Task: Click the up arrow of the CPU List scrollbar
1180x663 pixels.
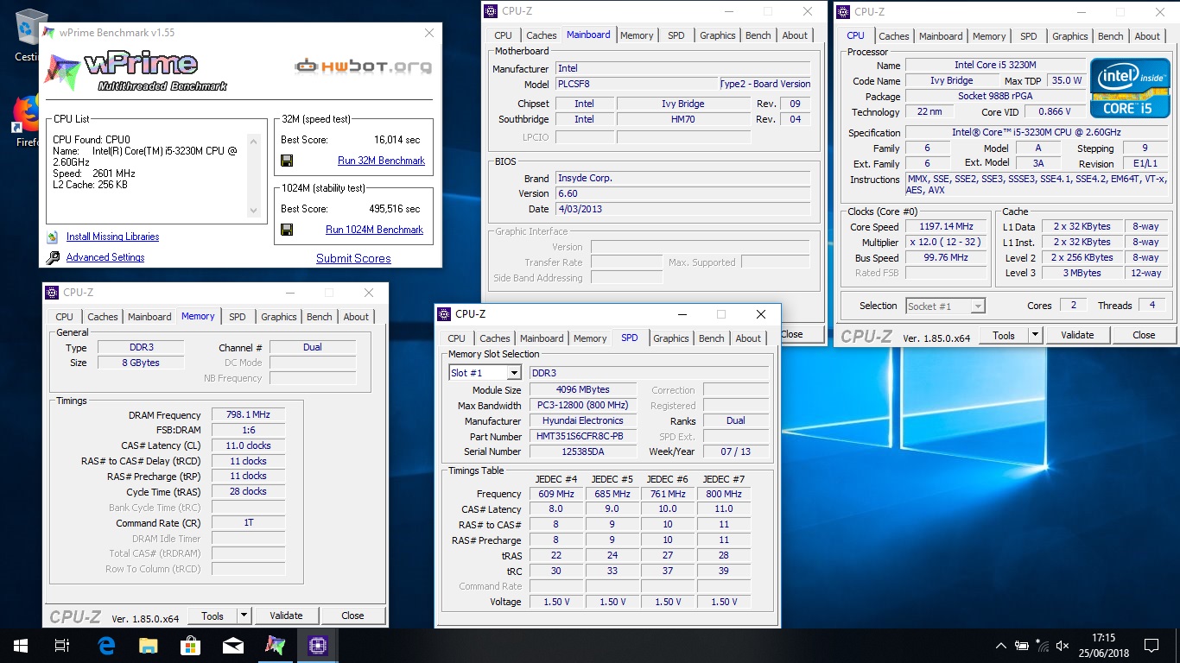Action: pos(253,141)
